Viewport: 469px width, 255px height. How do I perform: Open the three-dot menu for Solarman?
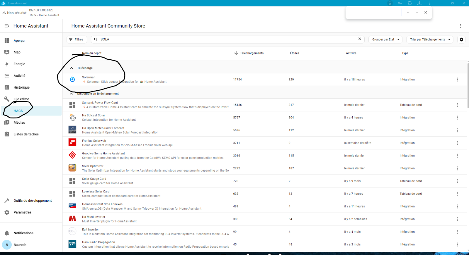[x=457, y=80]
